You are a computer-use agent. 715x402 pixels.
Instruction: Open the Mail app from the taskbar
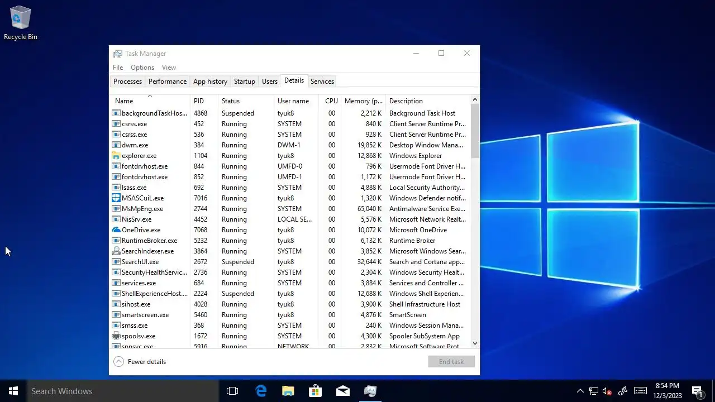[343, 391]
